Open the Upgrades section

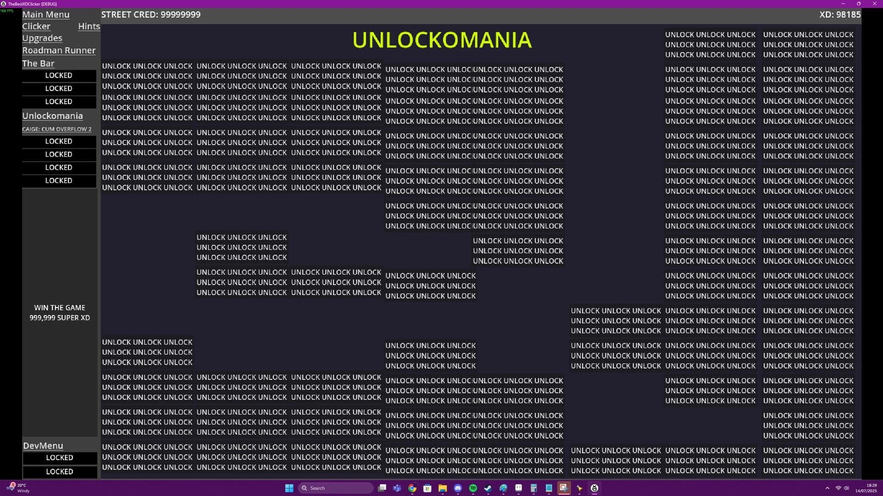click(42, 38)
